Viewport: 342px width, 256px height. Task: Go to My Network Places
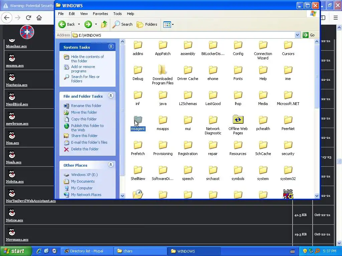86,195
